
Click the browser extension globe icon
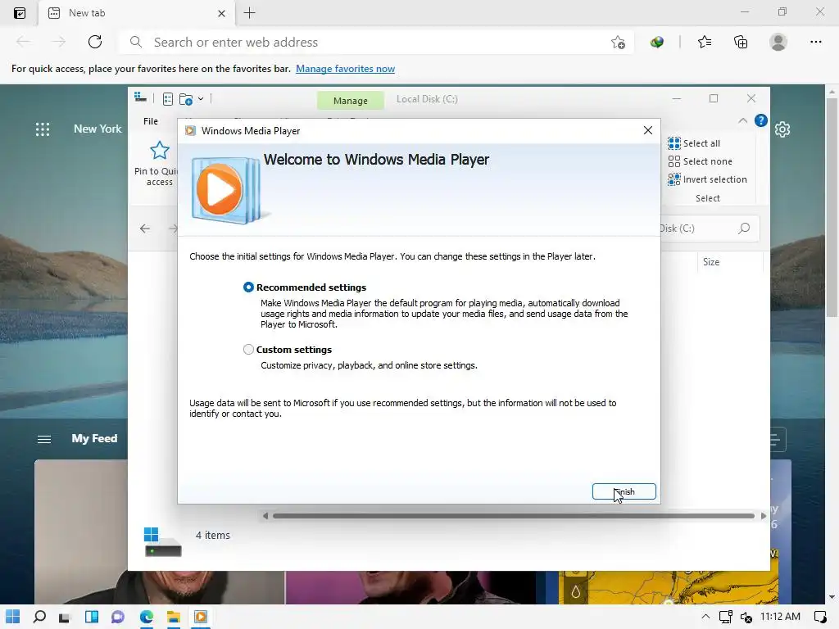coord(657,42)
